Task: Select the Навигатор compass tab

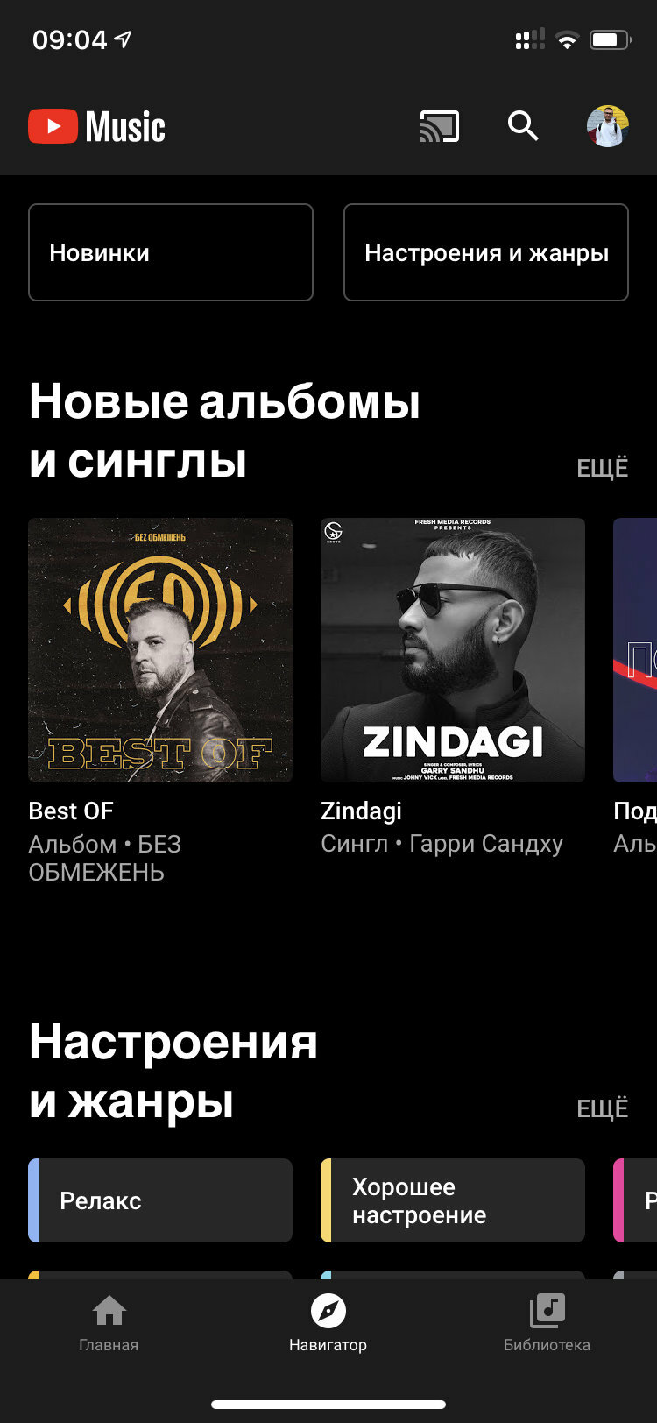Action: click(x=328, y=1323)
